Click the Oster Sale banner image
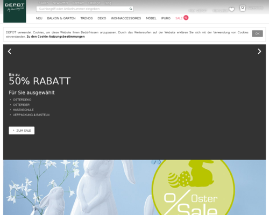 [134, 188]
